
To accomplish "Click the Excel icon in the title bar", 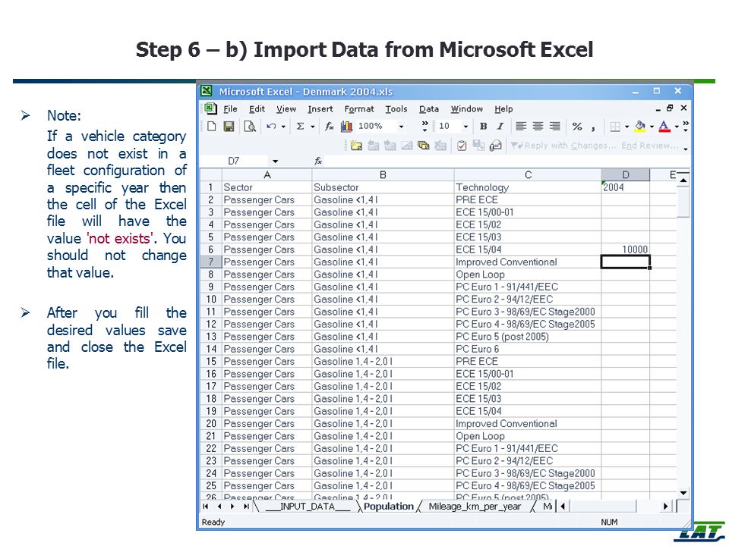I will point(207,91).
